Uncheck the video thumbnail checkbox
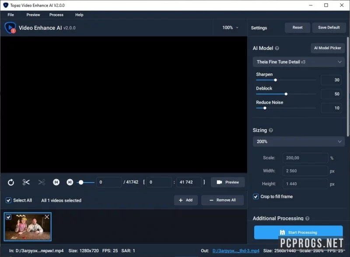The image size is (350, 257). pyautogui.click(x=8, y=217)
